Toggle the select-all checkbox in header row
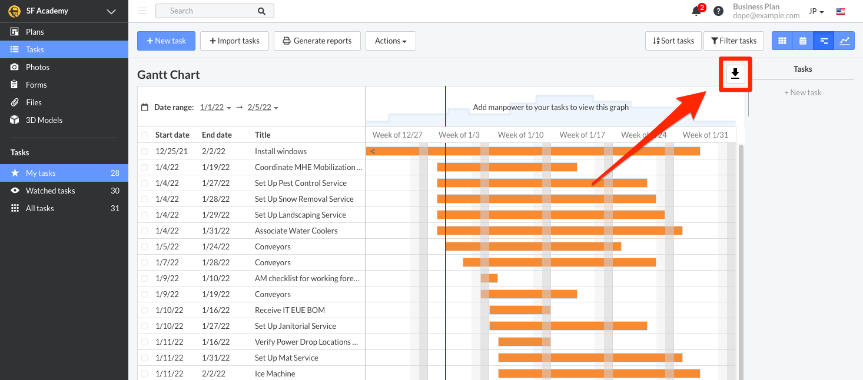 [145, 135]
